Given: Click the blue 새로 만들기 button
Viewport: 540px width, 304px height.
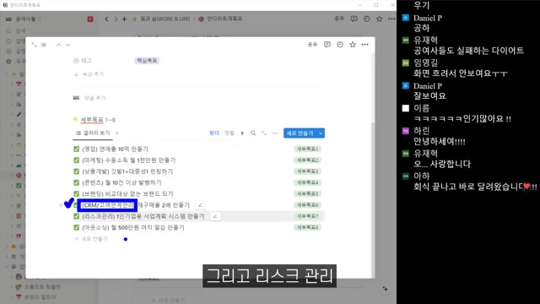Looking at the screenshot, I should (x=300, y=133).
